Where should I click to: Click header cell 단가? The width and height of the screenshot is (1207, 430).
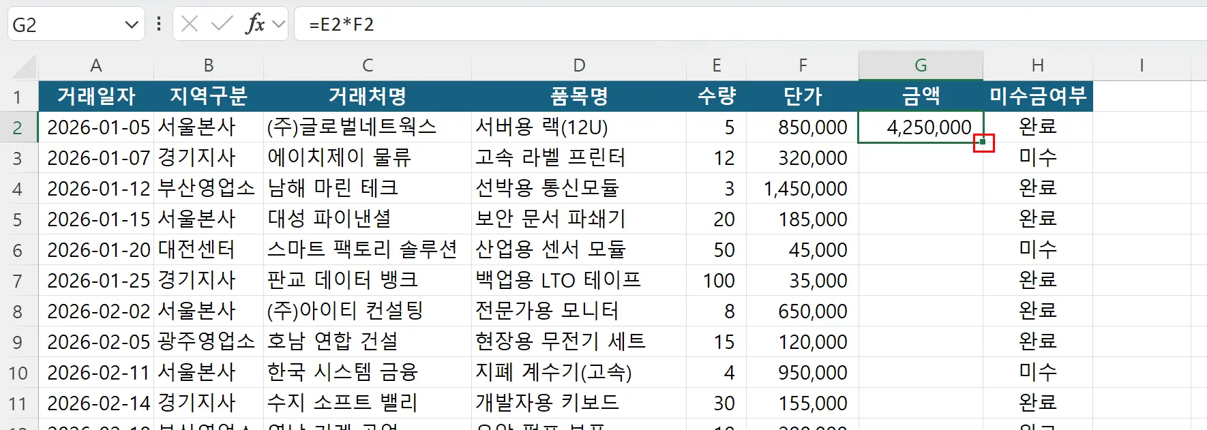pos(803,96)
